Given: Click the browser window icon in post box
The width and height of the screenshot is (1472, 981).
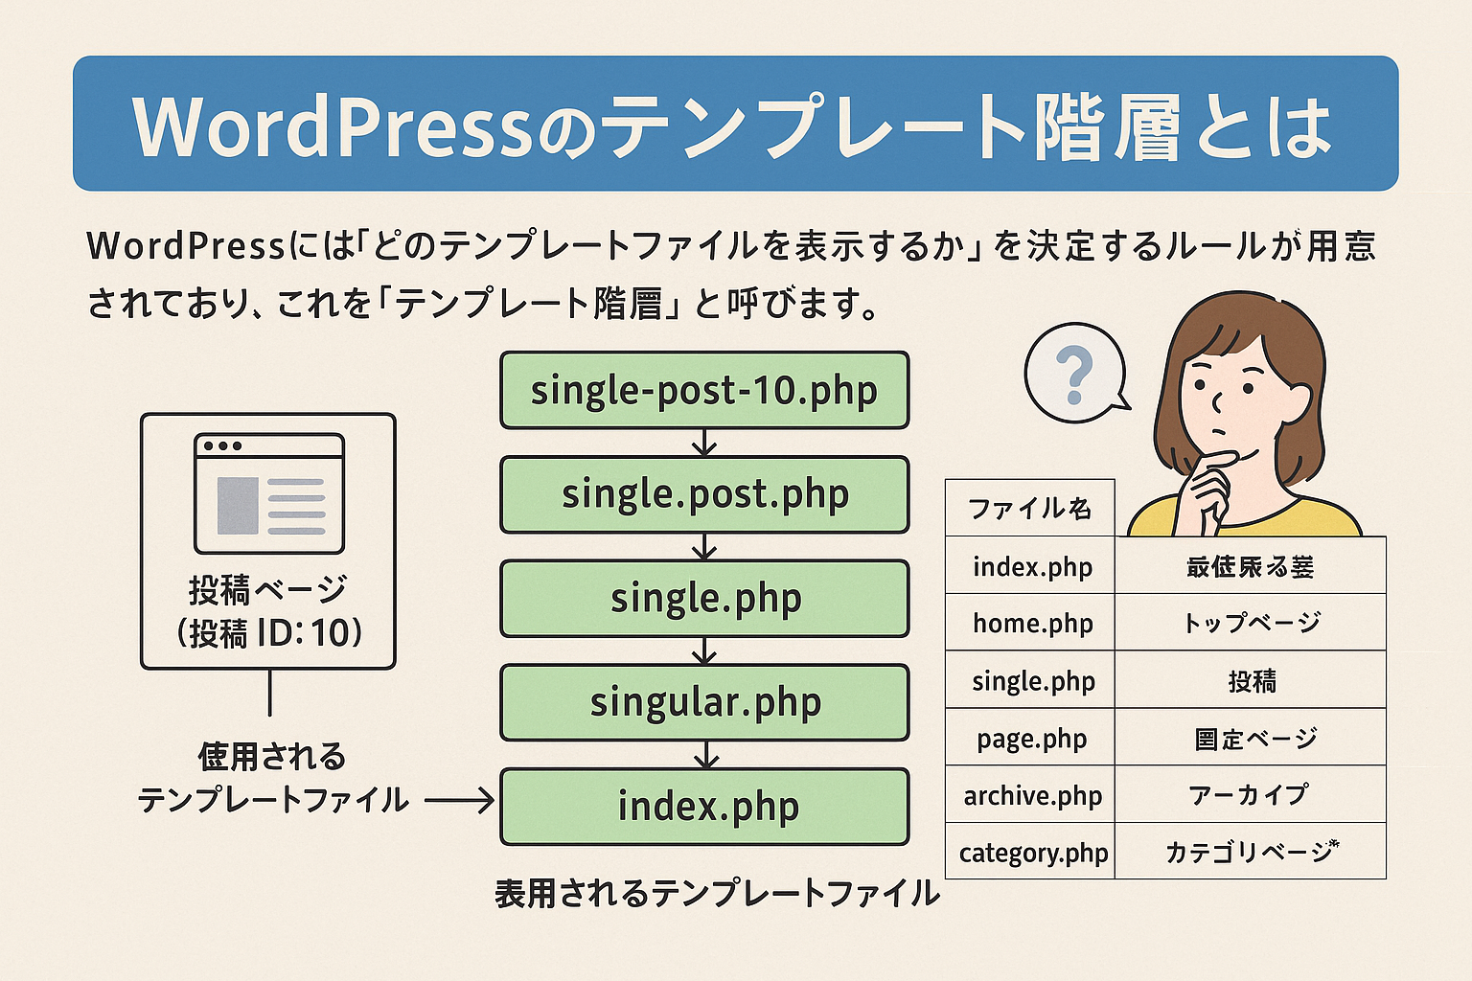Looking at the screenshot, I should pyautogui.click(x=269, y=493).
